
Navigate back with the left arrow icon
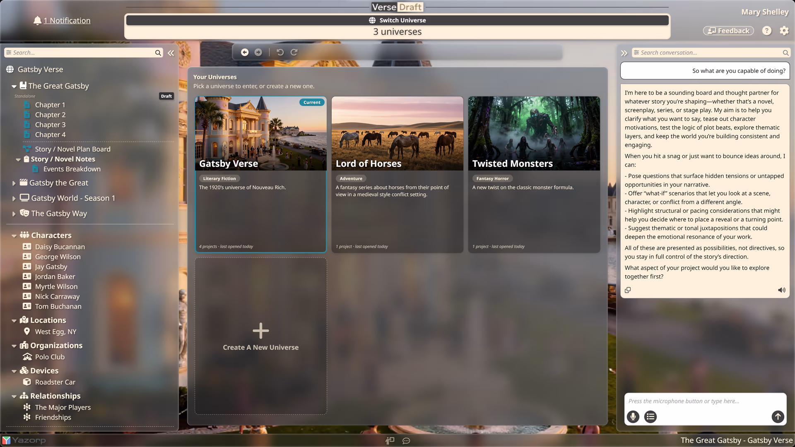coord(245,52)
